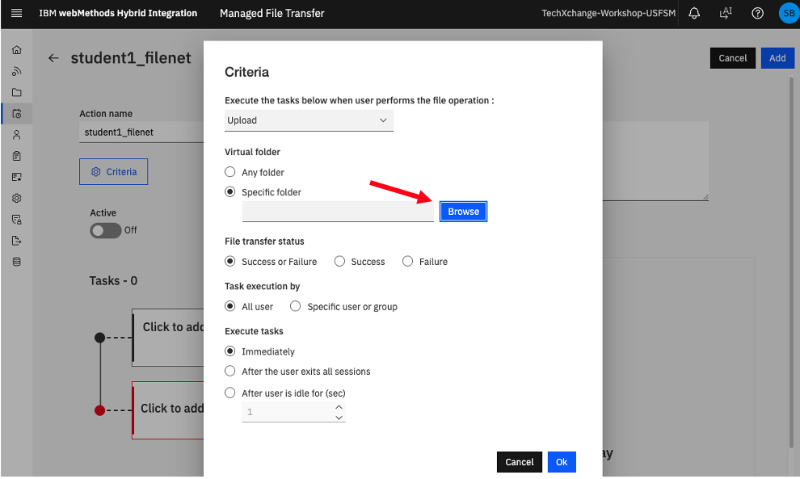The image size is (800, 479).
Task: Click Cancel in the Criteria dialog
Action: pyautogui.click(x=520, y=462)
